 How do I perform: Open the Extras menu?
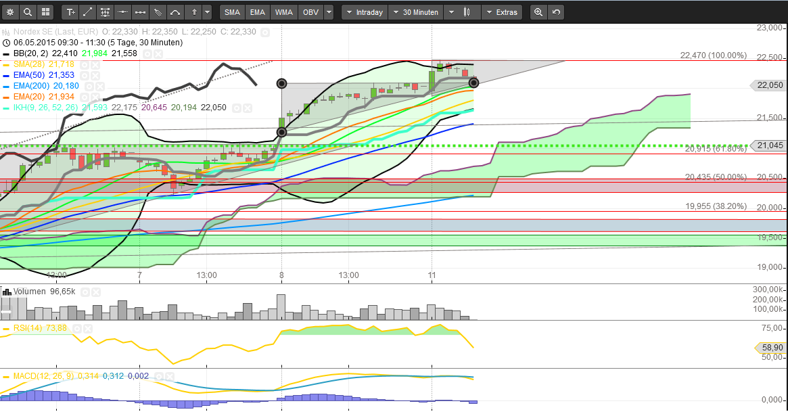(501, 12)
